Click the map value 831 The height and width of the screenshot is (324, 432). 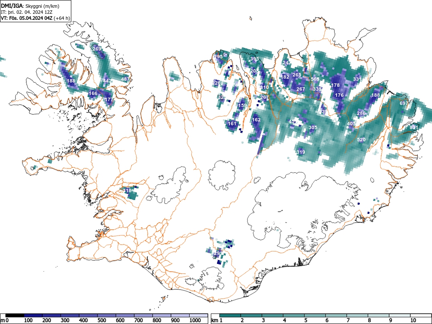coord(414,127)
